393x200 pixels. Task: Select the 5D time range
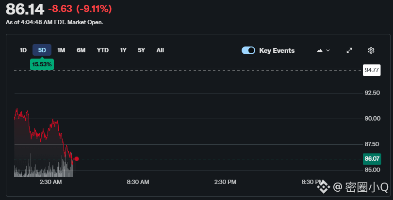pos(42,50)
